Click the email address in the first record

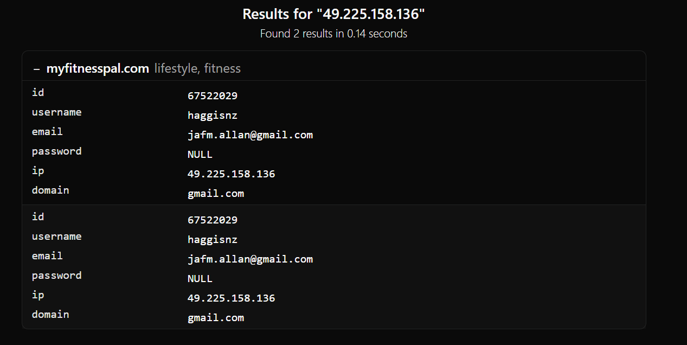click(x=250, y=135)
